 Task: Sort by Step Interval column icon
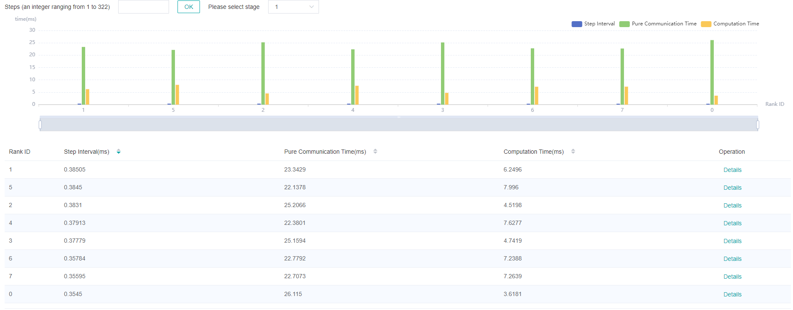click(x=119, y=152)
